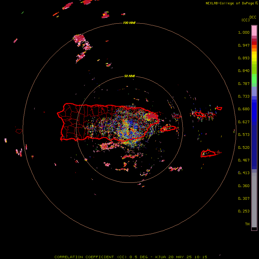Click the orange-red swatch beside 0.947

tap(254, 47)
